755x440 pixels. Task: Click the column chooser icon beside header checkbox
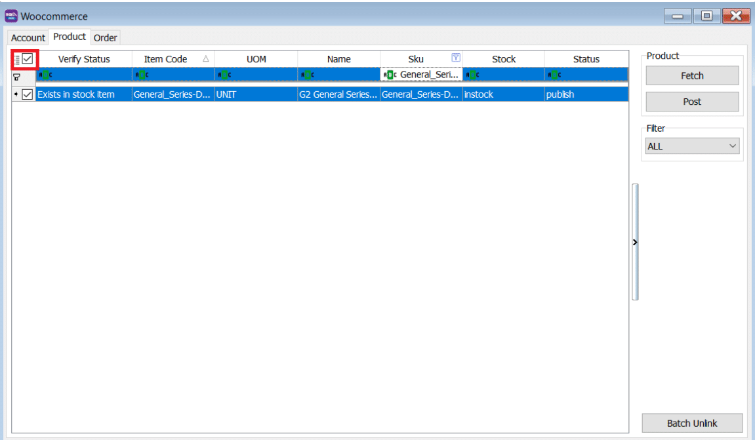point(17,60)
